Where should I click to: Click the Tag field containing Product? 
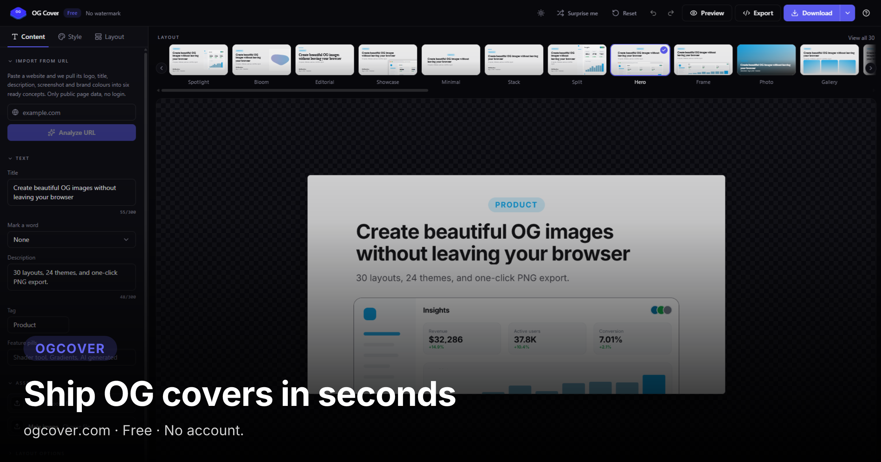(x=38, y=325)
